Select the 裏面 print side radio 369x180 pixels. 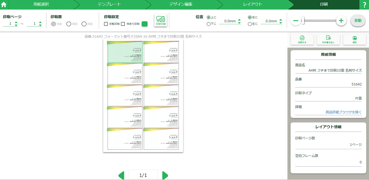click(x=69, y=24)
